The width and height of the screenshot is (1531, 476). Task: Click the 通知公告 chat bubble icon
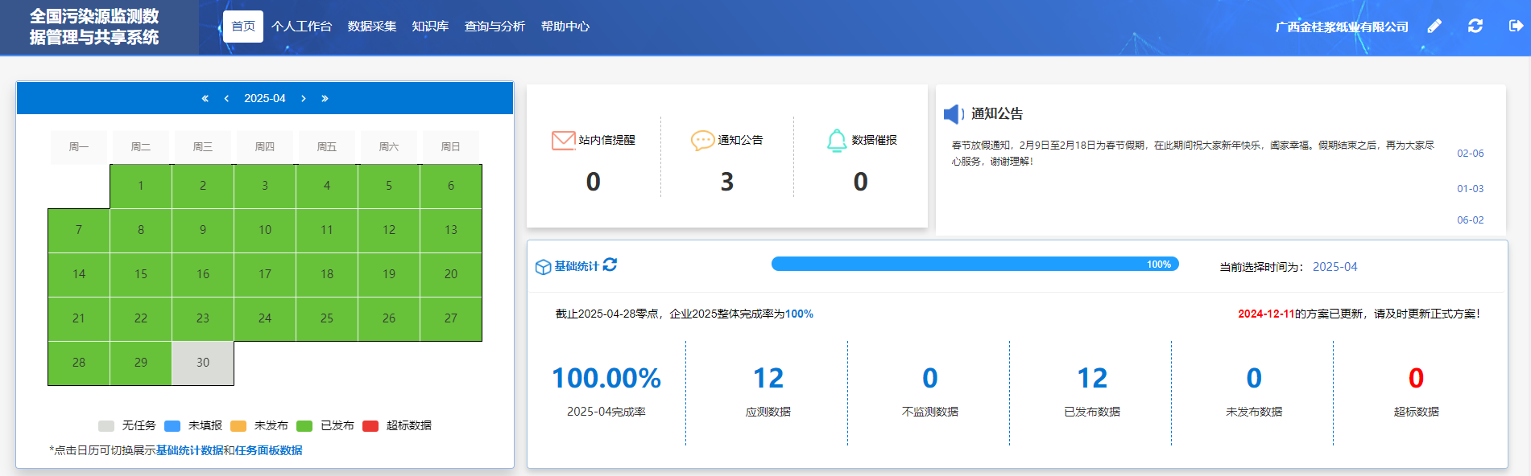[702, 141]
